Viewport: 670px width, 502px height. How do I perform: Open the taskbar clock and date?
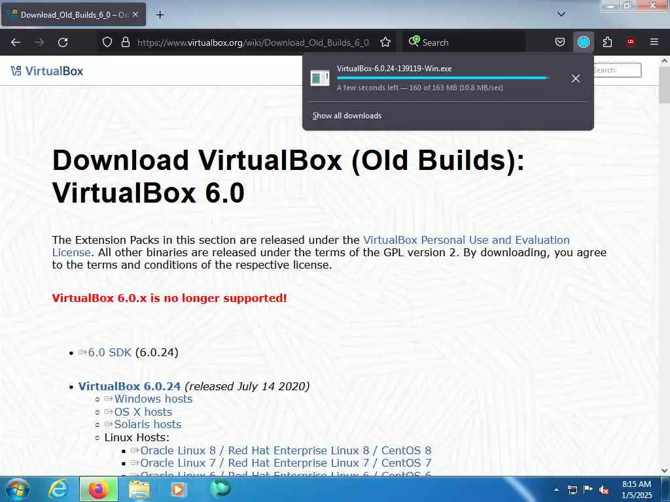[x=636, y=490]
